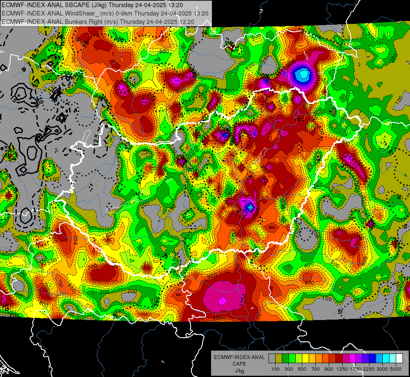Pick the brick red legend swatch after 900
The height and width of the screenshot is (377, 410).
pos(333,359)
